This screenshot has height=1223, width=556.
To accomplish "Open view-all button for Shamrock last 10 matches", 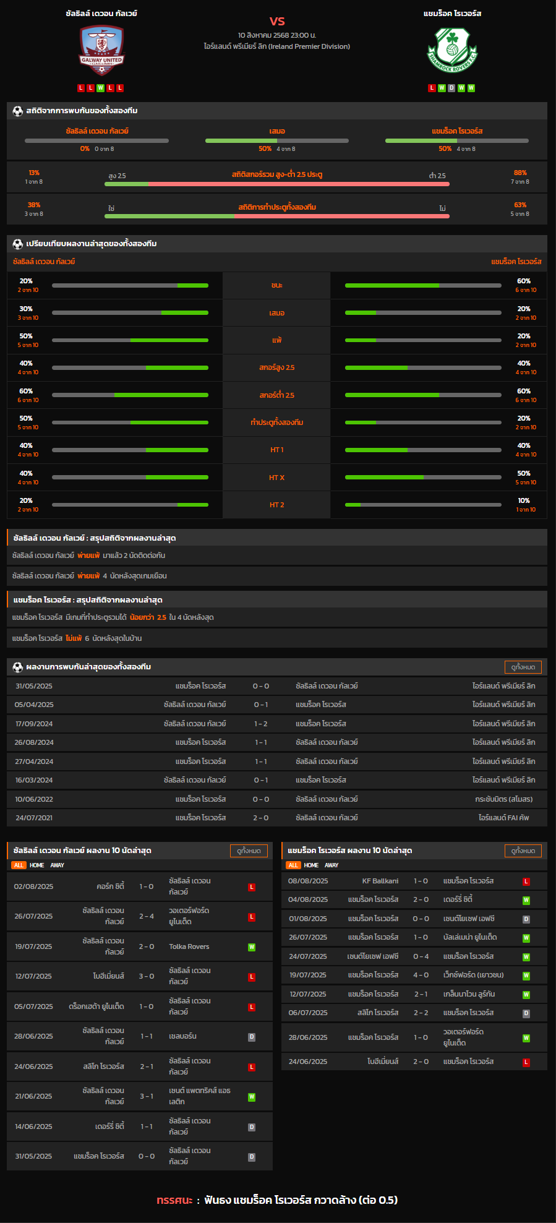I will tap(523, 851).
